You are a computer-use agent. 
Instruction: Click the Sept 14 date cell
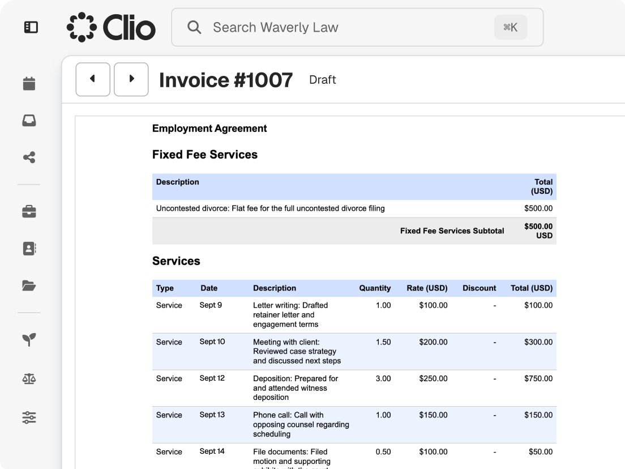[212, 451]
